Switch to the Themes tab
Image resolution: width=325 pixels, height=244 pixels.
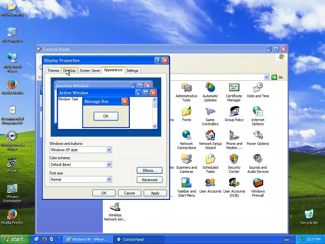coord(53,71)
